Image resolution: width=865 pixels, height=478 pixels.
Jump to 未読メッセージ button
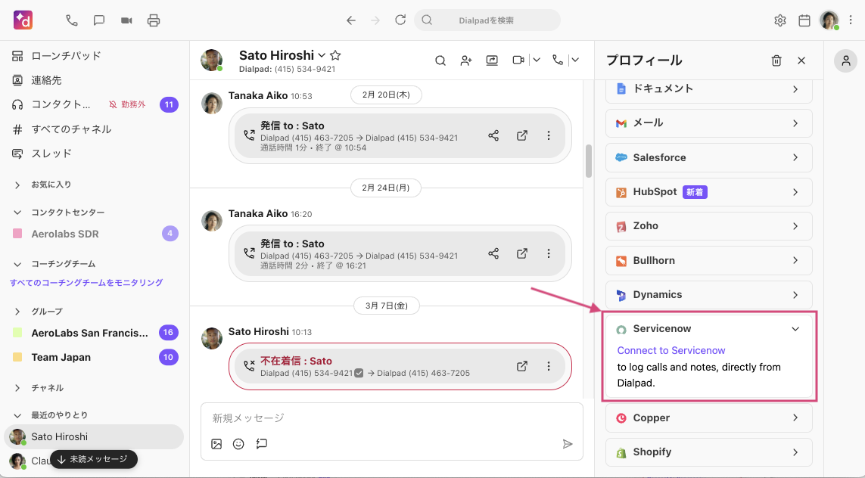(x=93, y=459)
